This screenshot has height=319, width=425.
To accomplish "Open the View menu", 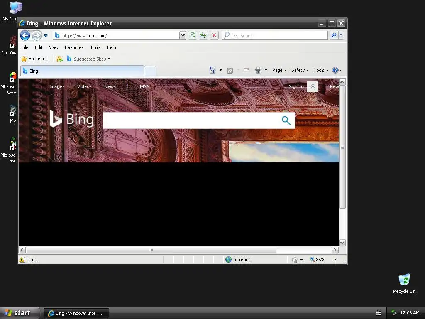I will coord(54,47).
